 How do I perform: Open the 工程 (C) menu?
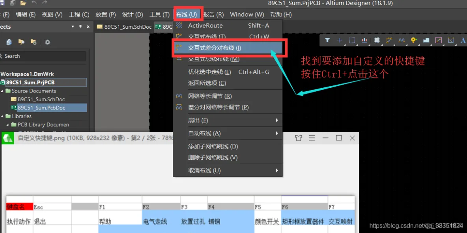coord(79,14)
